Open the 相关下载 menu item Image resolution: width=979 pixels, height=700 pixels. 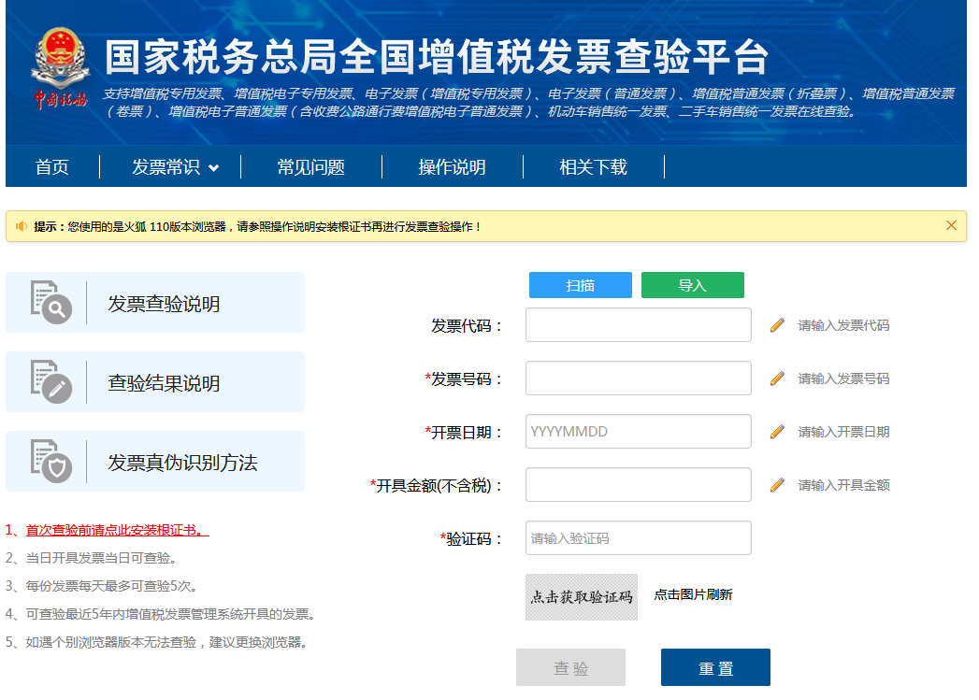pyautogui.click(x=593, y=167)
